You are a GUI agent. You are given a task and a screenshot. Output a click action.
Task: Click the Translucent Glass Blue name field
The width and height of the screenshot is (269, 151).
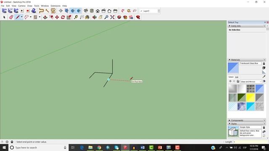pos(250,63)
